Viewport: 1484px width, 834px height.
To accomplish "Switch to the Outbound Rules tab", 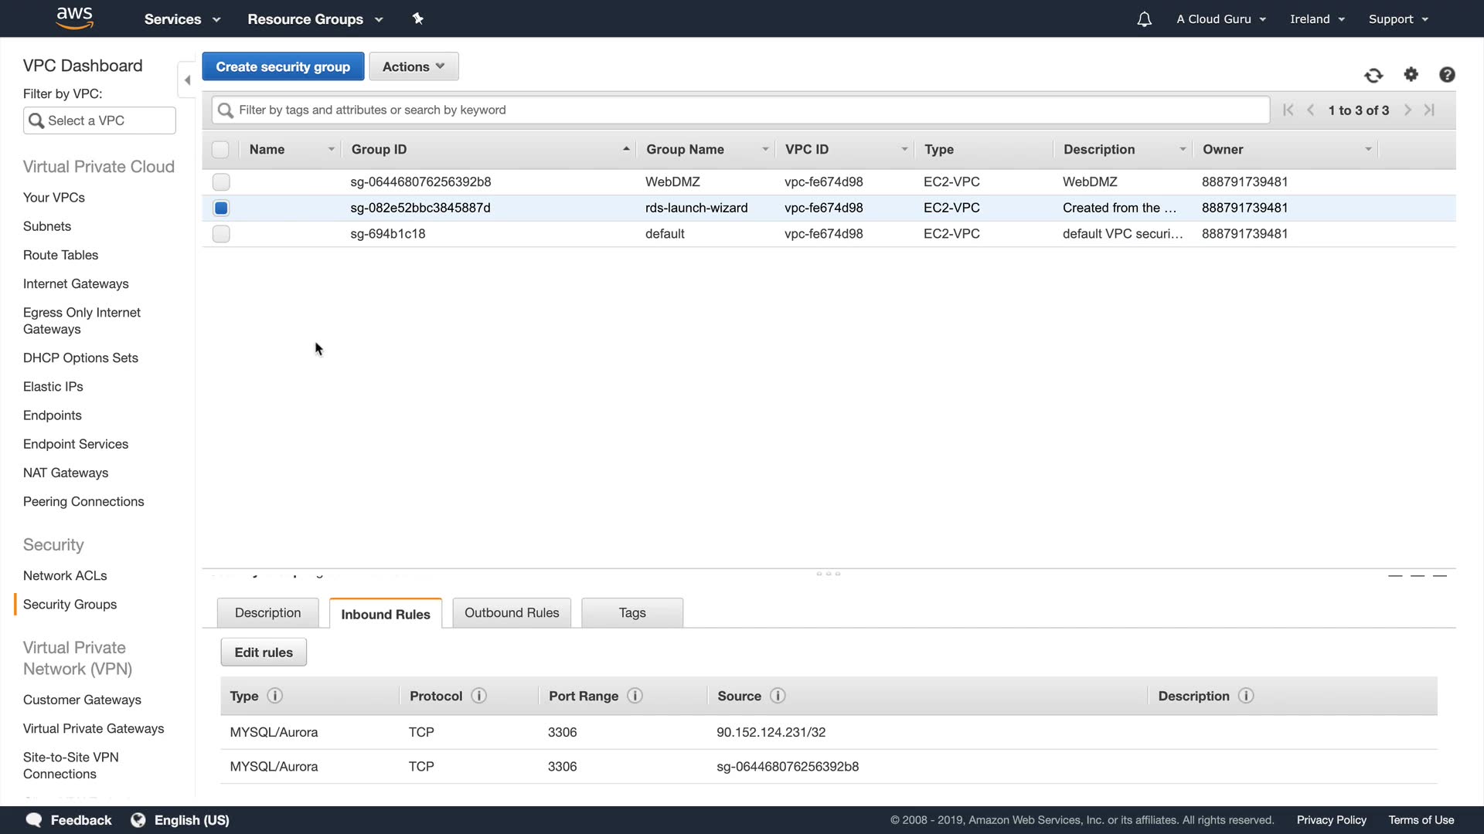I will click(512, 613).
